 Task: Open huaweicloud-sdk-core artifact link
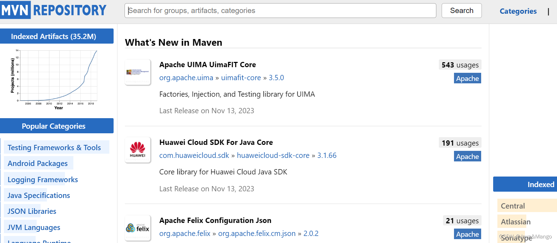point(273,155)
